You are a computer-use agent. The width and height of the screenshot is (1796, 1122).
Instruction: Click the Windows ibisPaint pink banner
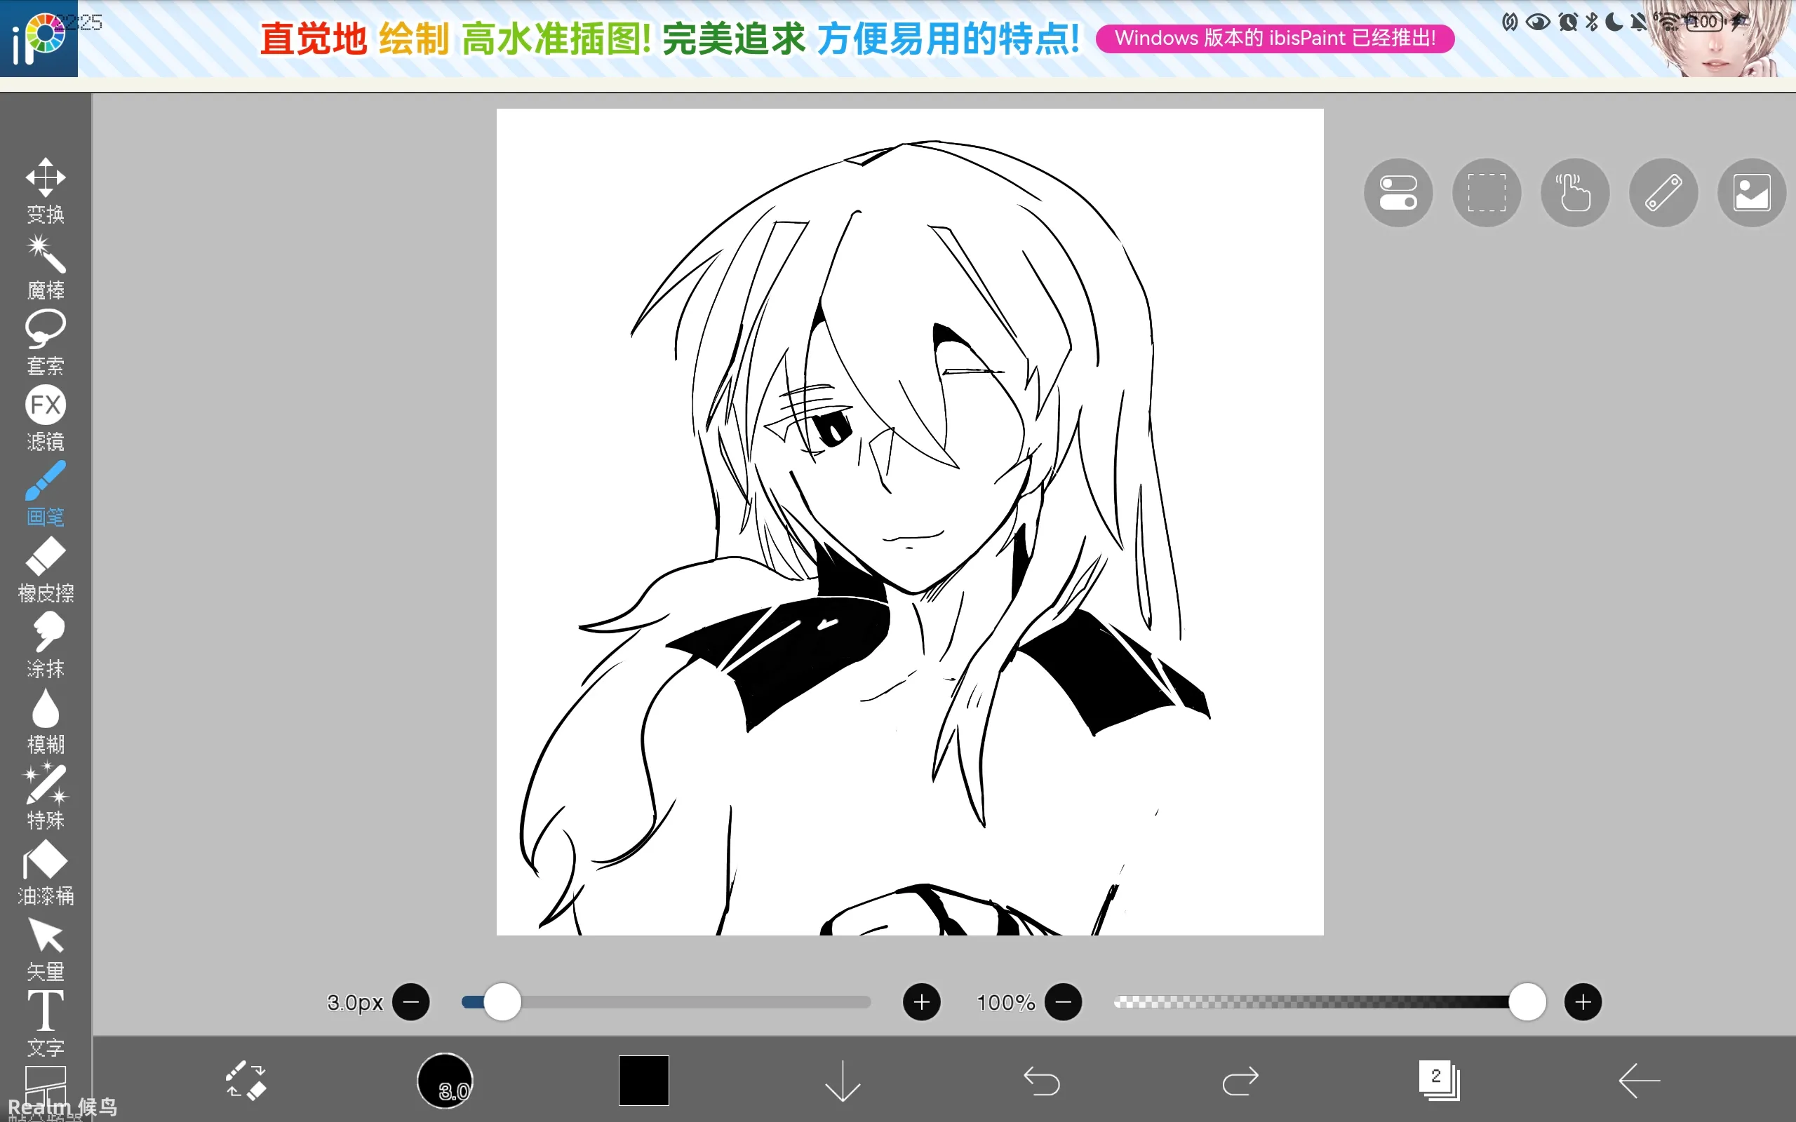click(1274, 39)
